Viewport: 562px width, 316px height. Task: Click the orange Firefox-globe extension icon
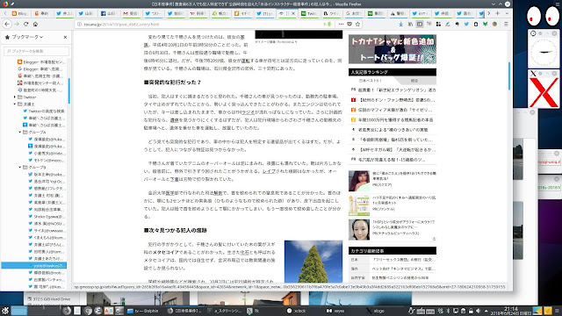click(x=494, y=24)
